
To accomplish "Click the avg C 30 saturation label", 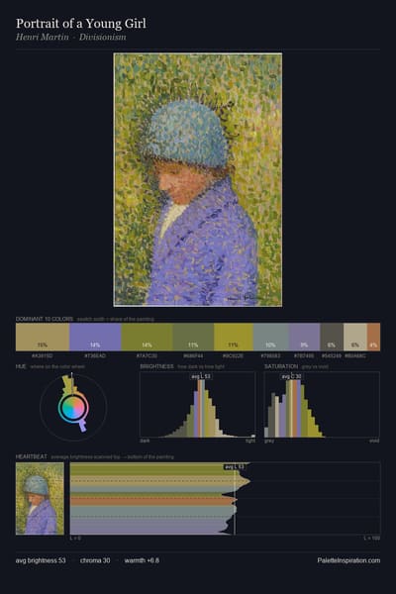I will [x=291, y=376].
